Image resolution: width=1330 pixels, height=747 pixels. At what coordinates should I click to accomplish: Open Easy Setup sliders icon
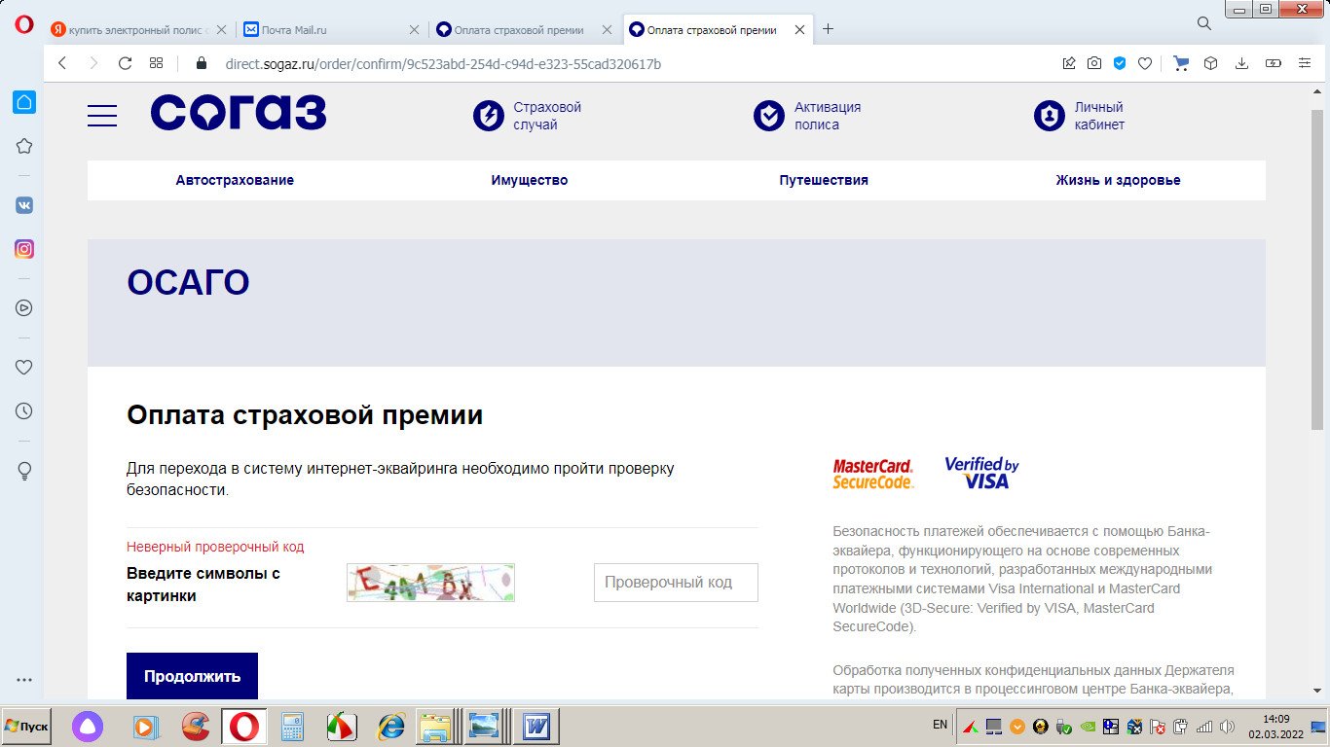pyautogui.click(x=1305, y=63)
